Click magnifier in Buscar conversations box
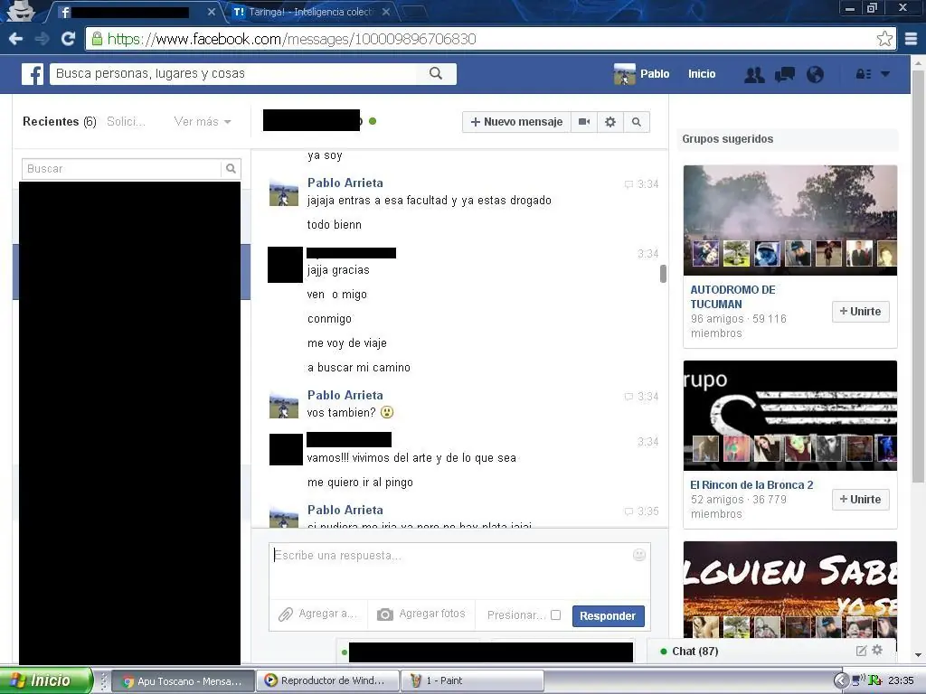 (x=231, y=169)
